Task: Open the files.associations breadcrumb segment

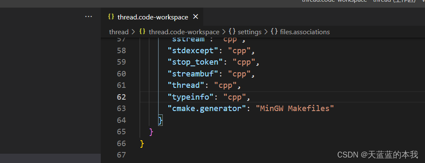Action: coord(305,32)
